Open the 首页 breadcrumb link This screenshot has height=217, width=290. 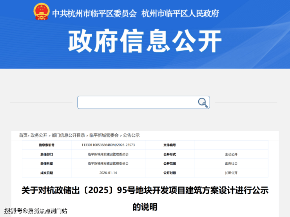(x=23, y=135)
